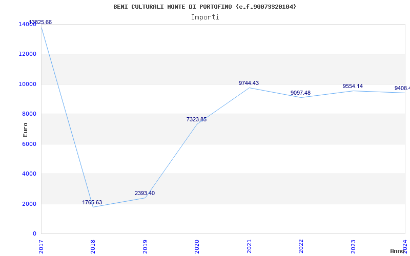Click the 2019 x-axis label

tap(145, 247)
